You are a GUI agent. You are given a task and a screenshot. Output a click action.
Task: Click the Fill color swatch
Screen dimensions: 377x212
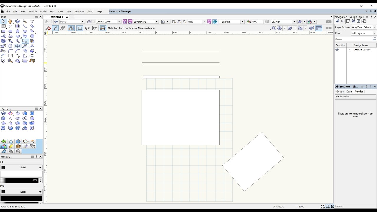22,174
